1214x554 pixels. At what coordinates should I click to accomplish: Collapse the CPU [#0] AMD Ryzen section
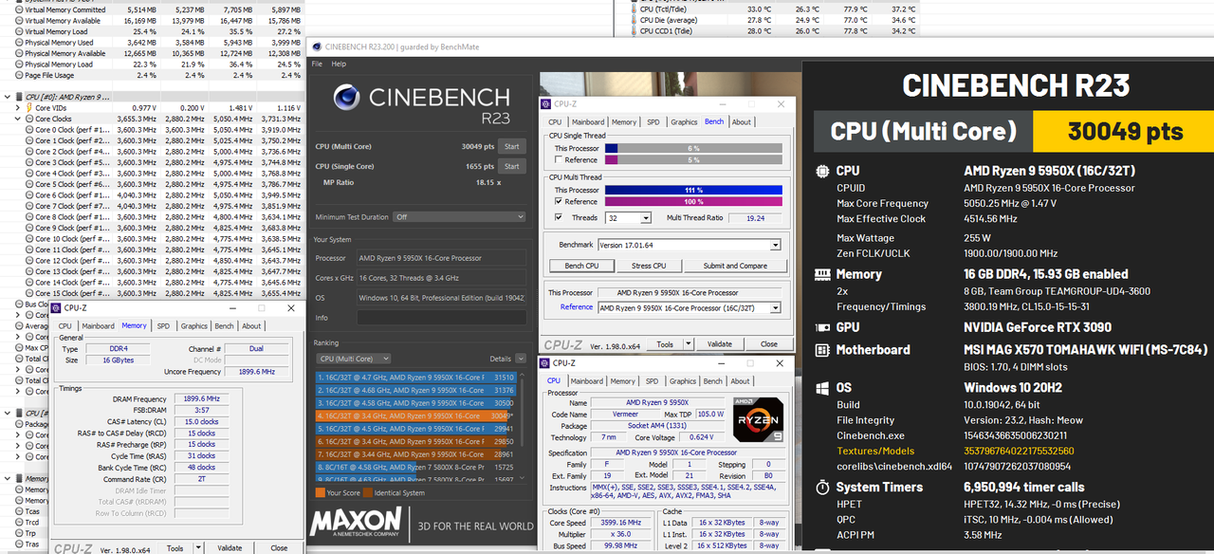(x=8, y=97)
